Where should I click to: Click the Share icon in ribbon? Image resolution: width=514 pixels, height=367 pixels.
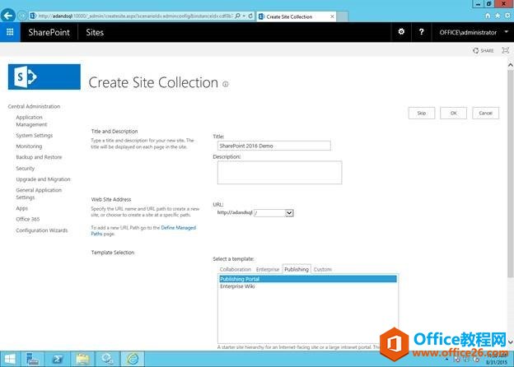(x=484, y=50)
